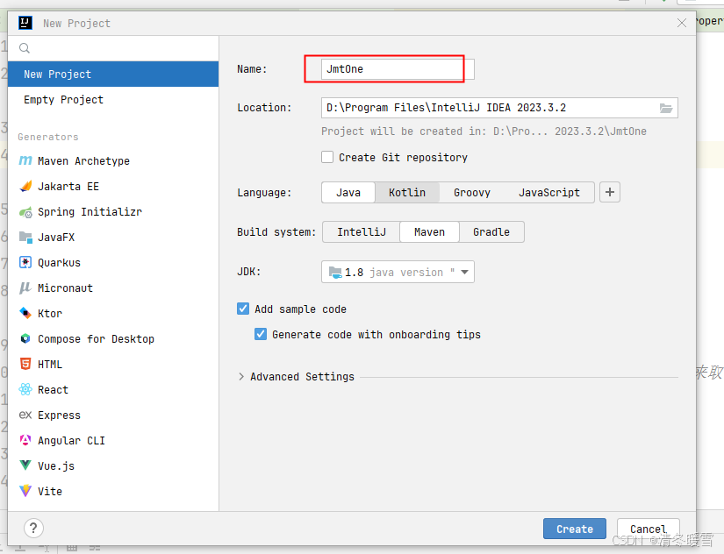Viewport: 724px width, 554px height.
Task: Click the Quarkus logo icon
Action: pyautogui.click(x=25, y=262)
